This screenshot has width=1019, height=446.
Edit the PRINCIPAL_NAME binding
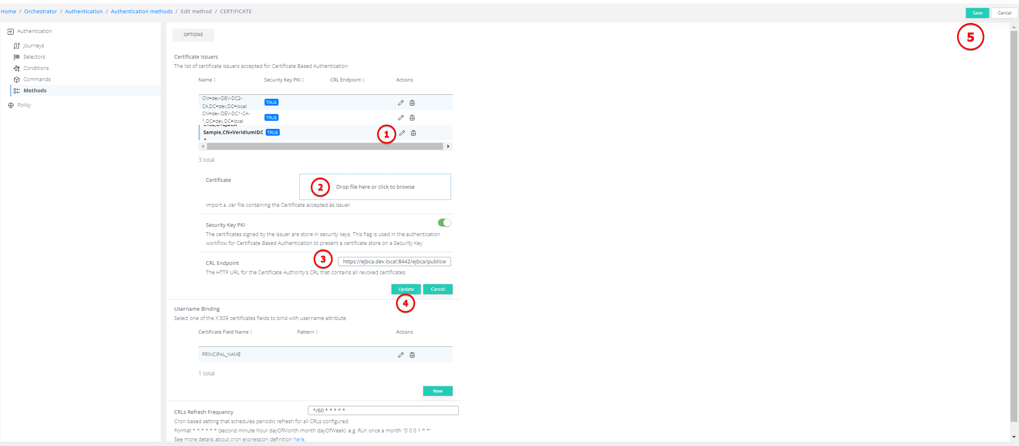401,355
